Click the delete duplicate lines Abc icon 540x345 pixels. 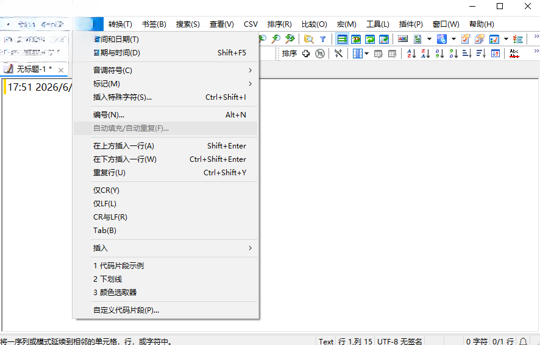[514, 54]
